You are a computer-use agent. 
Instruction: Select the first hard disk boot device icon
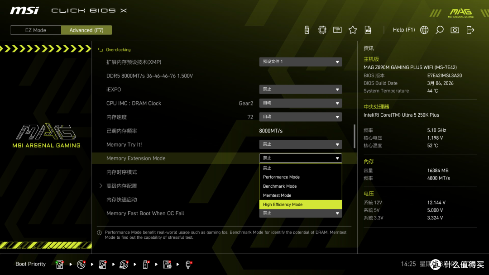point(60,265)
